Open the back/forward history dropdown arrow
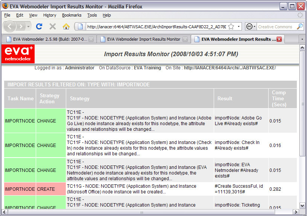Image resolution: width=307 pixels, height=216 pixels. point(28,26)
